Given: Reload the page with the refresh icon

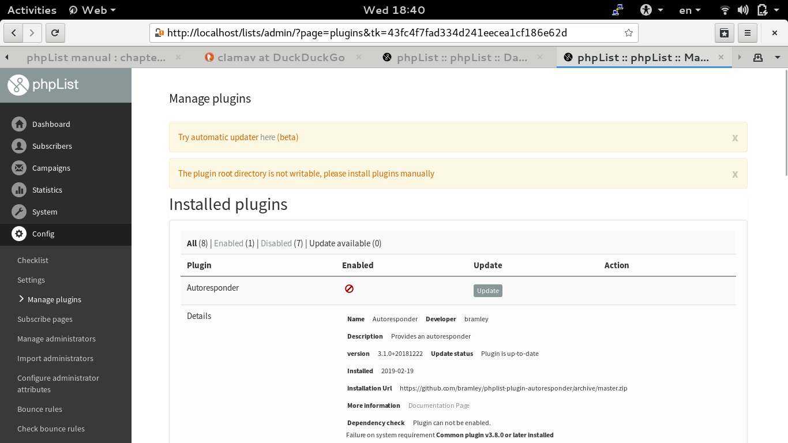Looking at the screenshot, I should point(55,33).
